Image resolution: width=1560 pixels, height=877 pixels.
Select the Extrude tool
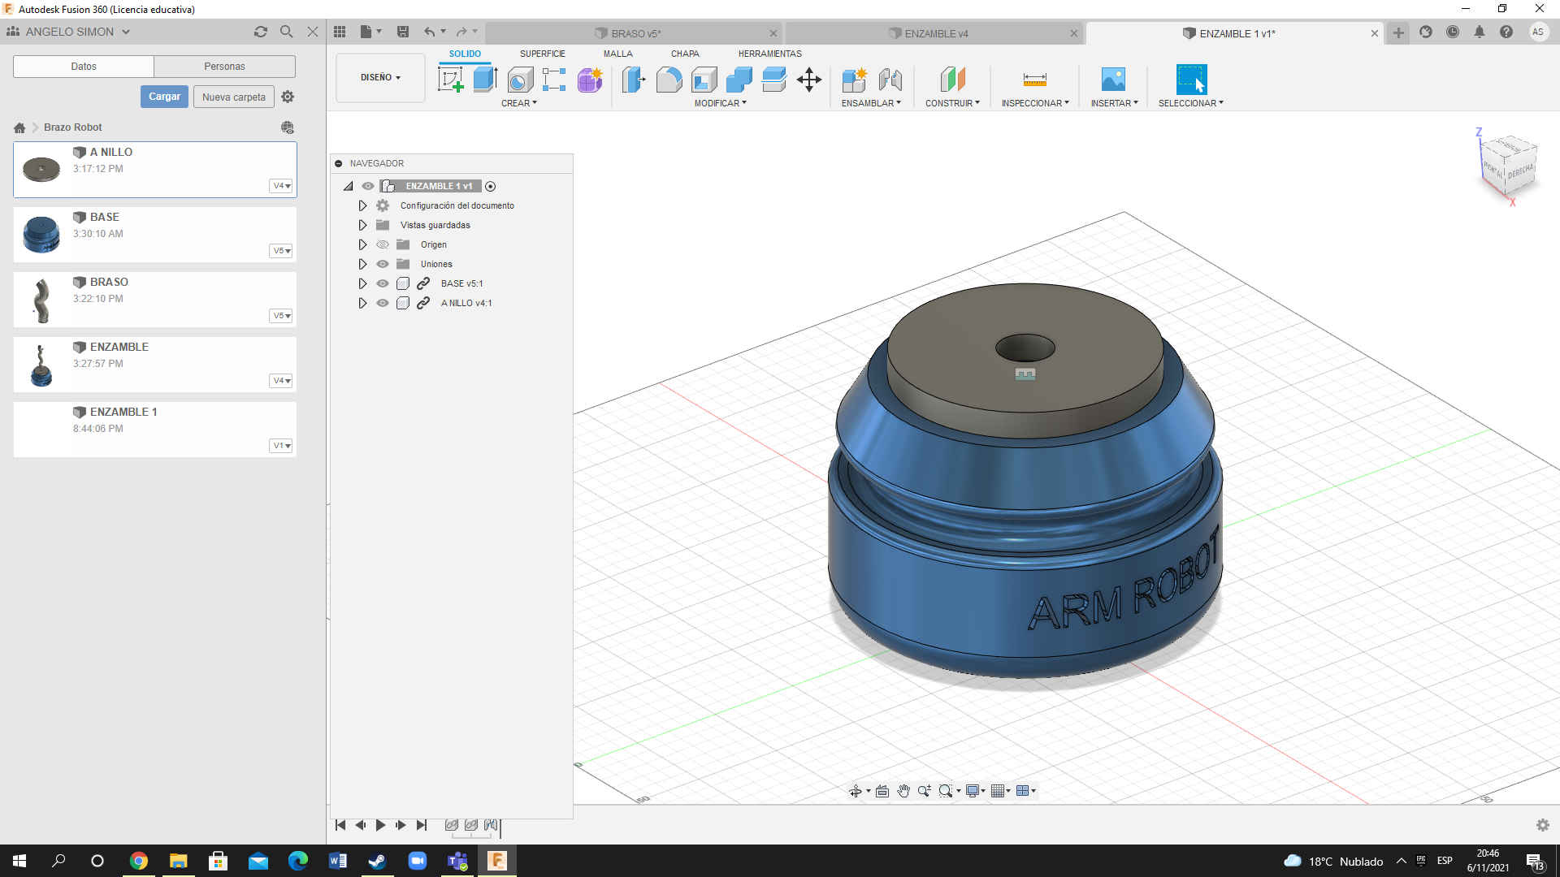coord(485,80)
